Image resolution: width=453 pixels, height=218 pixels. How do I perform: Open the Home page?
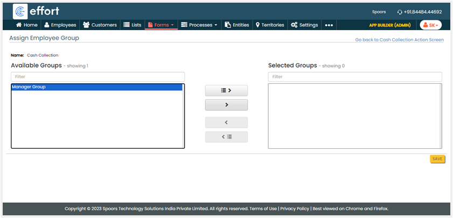pos(27,25)
